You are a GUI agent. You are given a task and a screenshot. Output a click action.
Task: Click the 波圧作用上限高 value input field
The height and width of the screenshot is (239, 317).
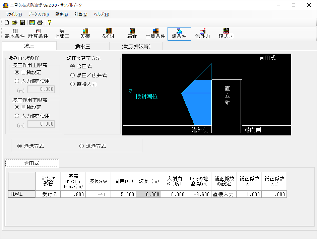[41, 89]
